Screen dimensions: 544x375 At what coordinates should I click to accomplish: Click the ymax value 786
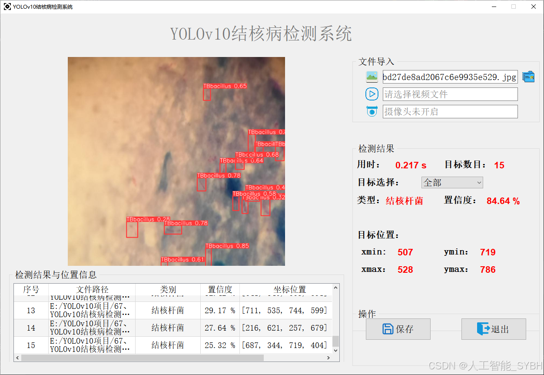click(x=488, y=270)
